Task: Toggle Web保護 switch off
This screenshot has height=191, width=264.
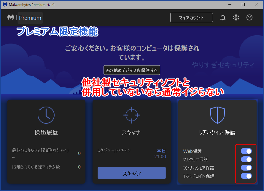Action: click(x=246, y=151)
